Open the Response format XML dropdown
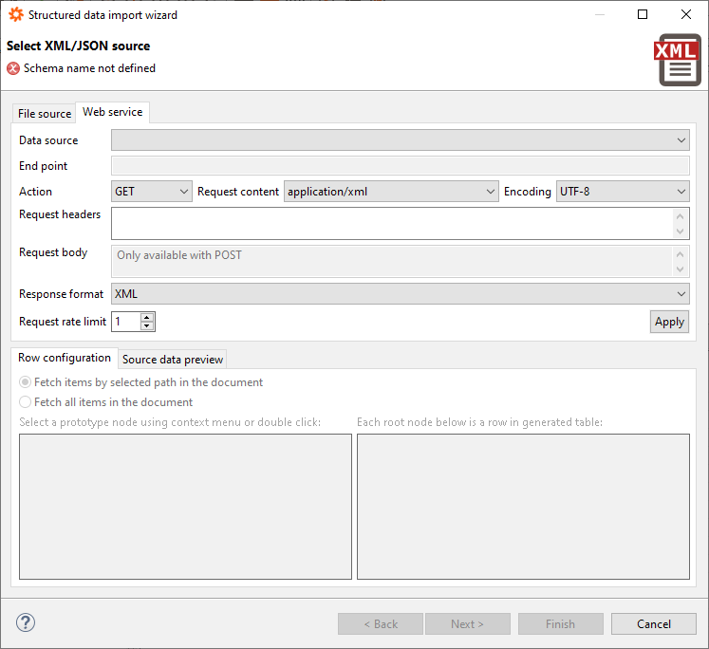The height and width of the screenshot is (649, 709). click(x=400, y=294)
